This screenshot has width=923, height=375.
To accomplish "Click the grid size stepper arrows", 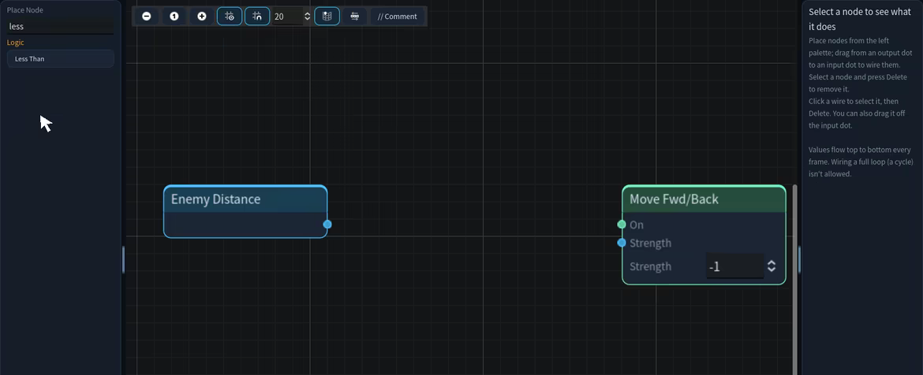I will coord(308,17).
